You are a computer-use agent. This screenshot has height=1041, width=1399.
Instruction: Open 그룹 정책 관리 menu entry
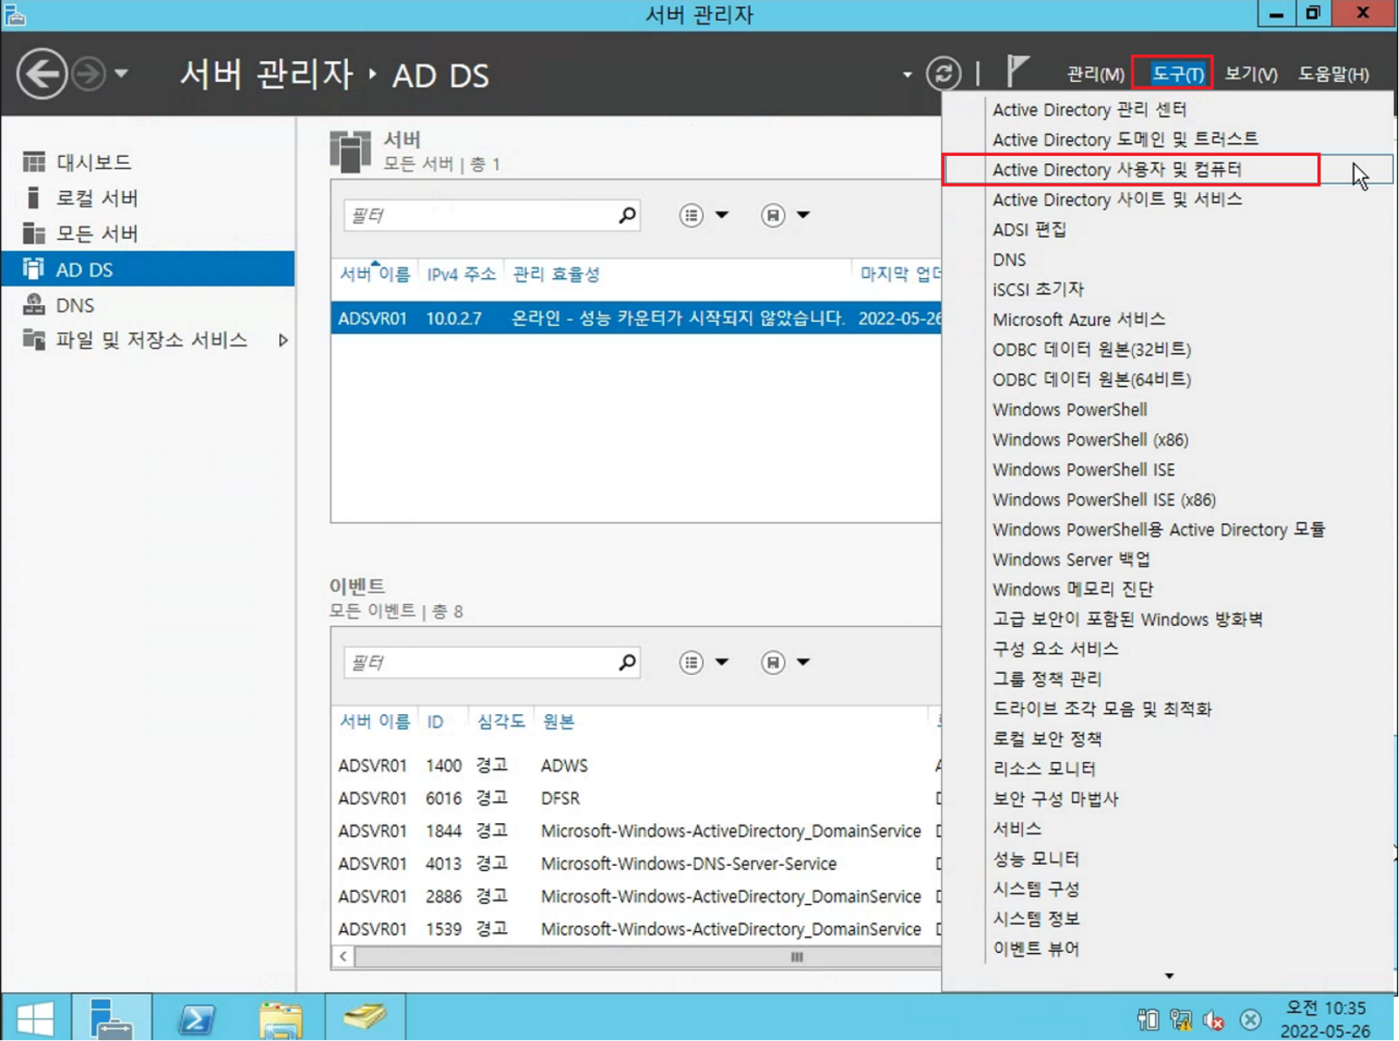tap(1047, 679)
